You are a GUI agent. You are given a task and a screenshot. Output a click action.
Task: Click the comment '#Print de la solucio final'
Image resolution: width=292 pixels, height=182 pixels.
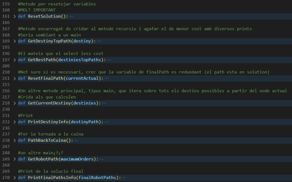click(51, 171)
